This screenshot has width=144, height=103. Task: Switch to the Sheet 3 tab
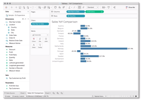[48, 93]
